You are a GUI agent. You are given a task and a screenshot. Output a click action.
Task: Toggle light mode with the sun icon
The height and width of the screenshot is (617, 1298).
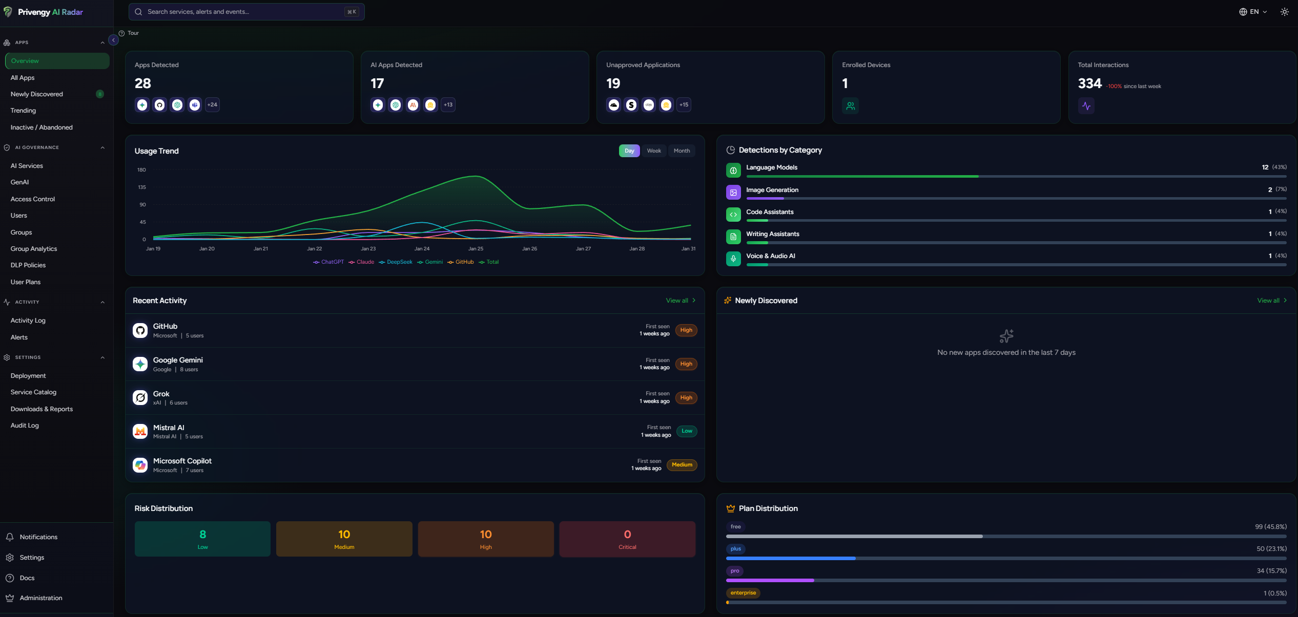pyautogui.click(x=1284, y=11)
